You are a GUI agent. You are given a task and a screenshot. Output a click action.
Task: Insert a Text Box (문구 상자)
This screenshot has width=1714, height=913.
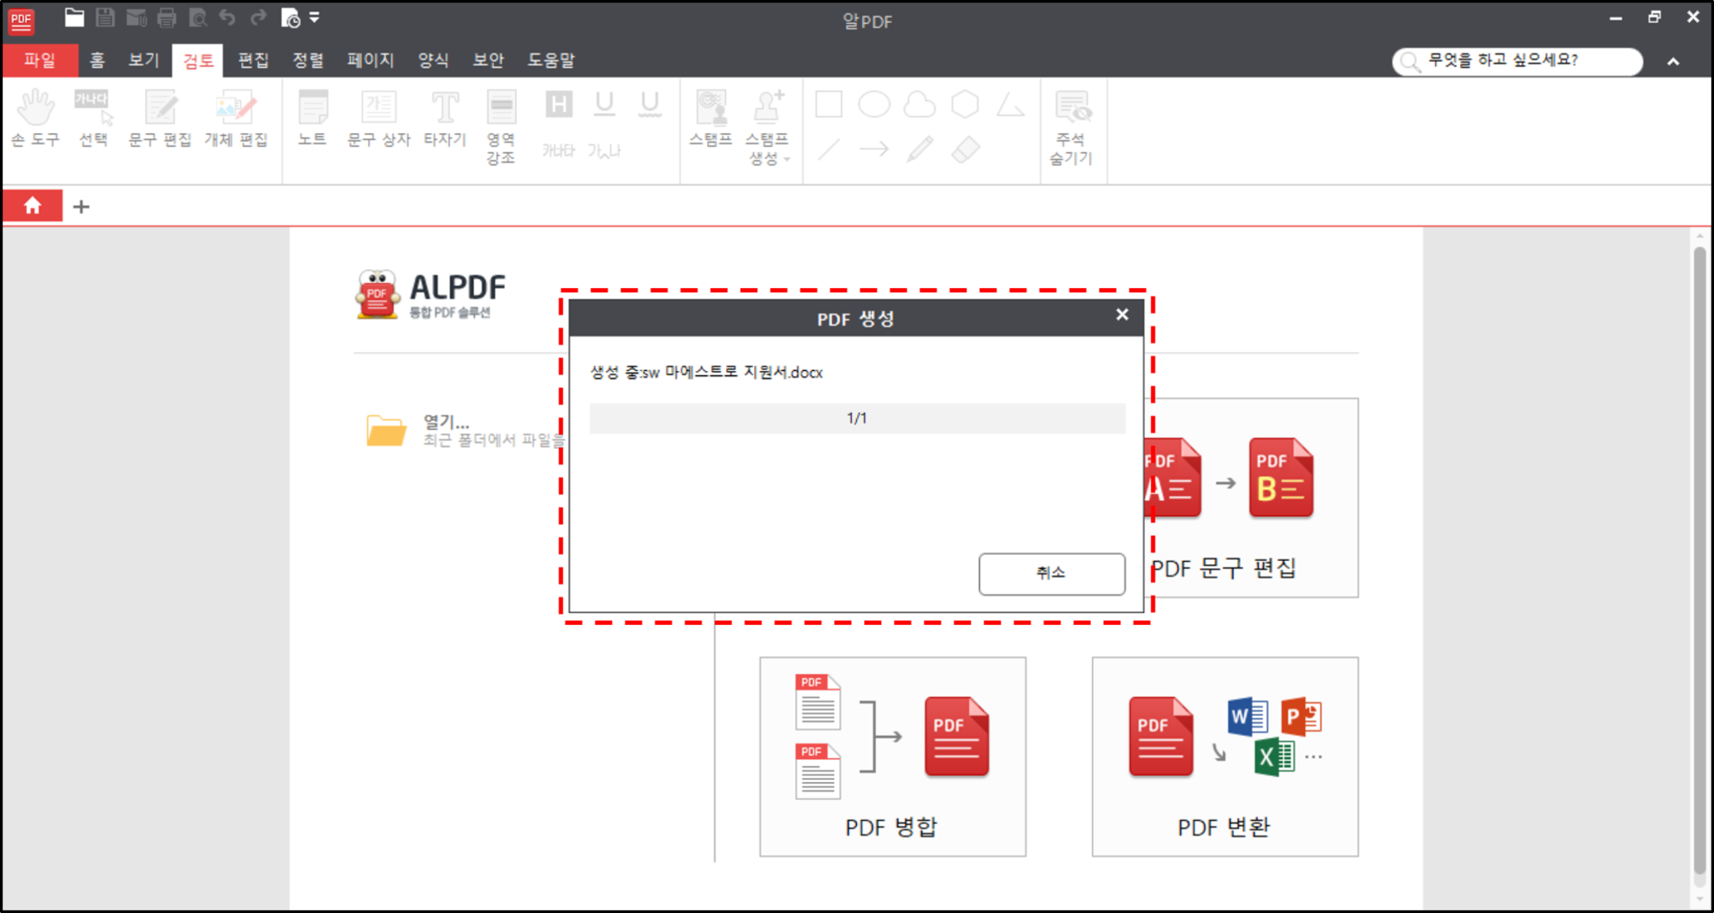tap(379, 119)
